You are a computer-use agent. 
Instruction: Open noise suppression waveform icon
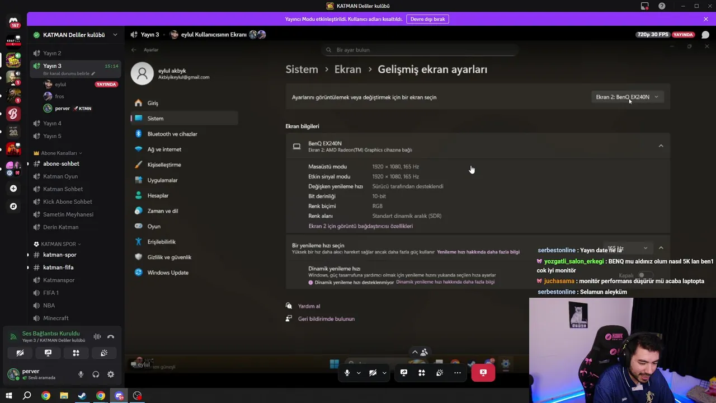[97, 336]
